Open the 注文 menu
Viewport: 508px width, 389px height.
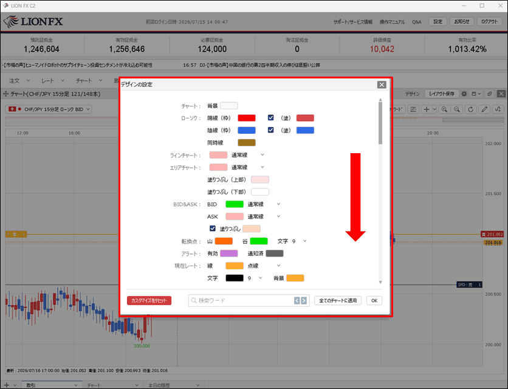[x=19, y=80]
